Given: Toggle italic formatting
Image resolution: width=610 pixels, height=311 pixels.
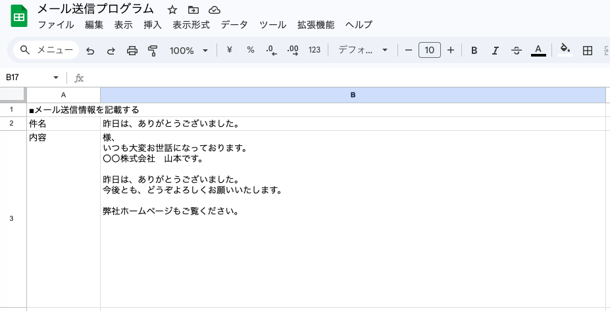Looking at the screenshot, I should coord(495,51).
